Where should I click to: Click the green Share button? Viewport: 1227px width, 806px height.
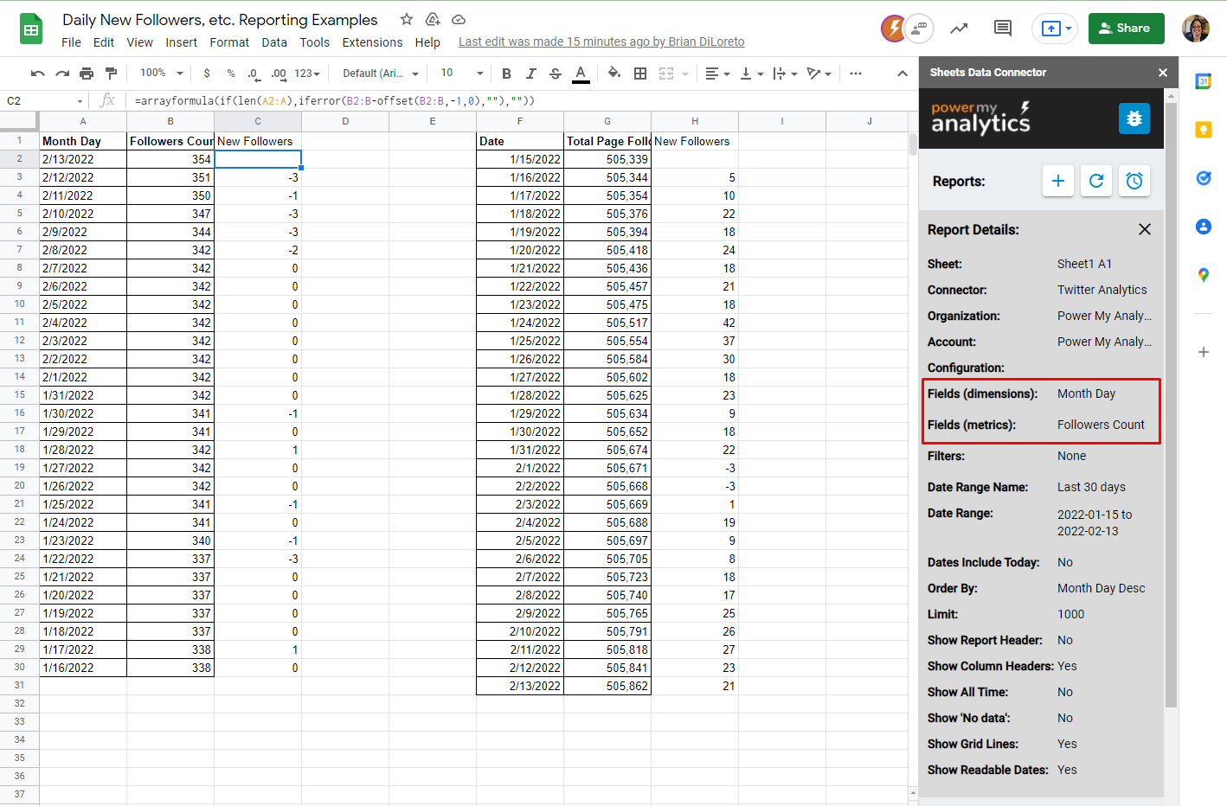coord(1126,29)
